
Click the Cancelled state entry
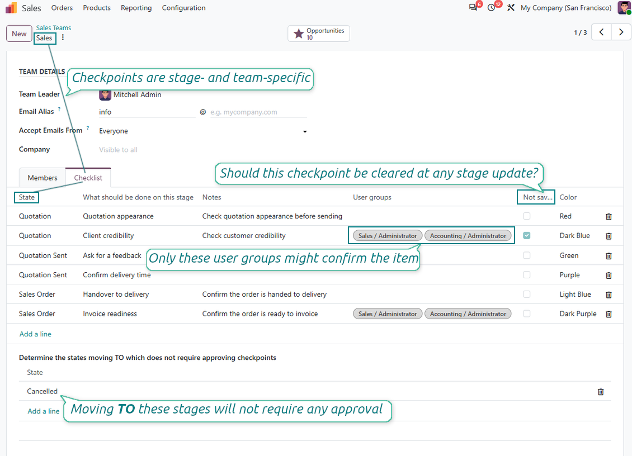point(43,392)
